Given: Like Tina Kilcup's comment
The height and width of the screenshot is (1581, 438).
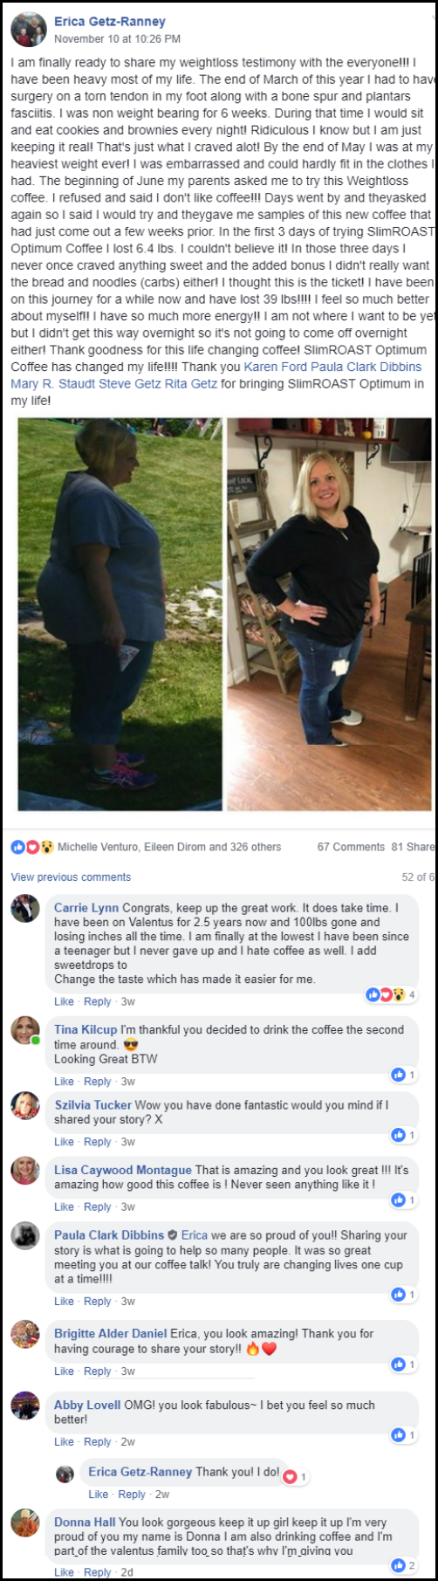Looking at the screenshot, I should click(64, 1082).
